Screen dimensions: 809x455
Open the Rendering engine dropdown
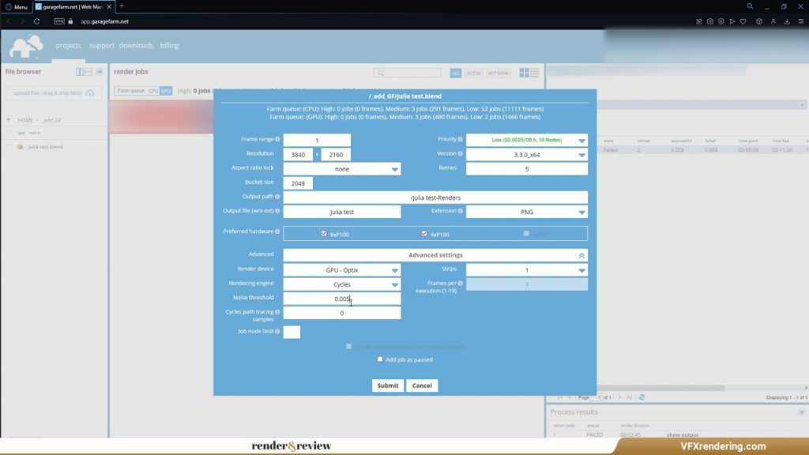click(x=342, y=284)
